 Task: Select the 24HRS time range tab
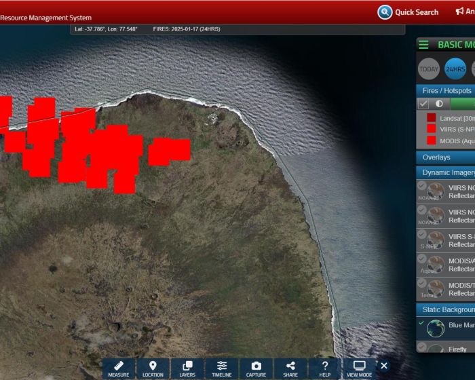point(455,69)
